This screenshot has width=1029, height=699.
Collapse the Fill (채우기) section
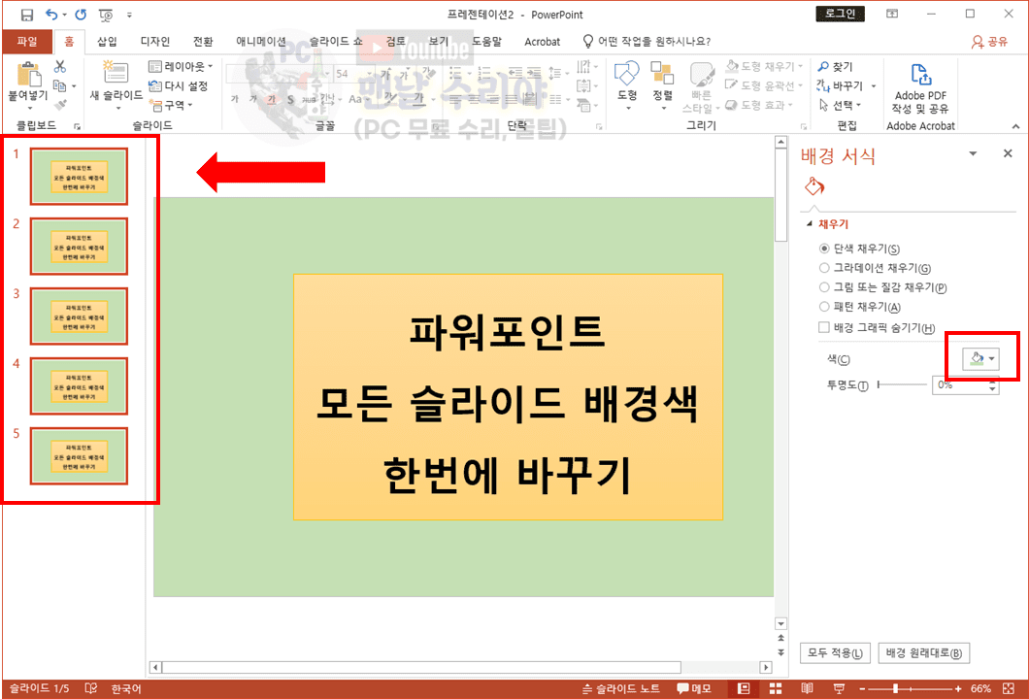(810, 224)
